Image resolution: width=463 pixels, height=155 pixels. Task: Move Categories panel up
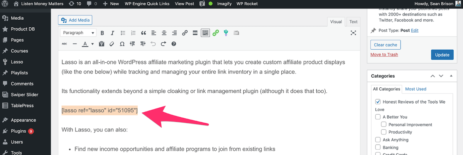pos(433,76)
